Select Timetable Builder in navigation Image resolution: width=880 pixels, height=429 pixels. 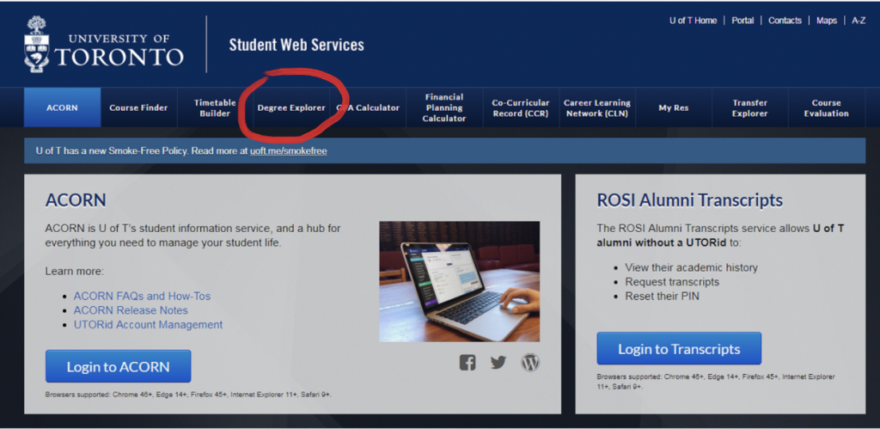215,108
